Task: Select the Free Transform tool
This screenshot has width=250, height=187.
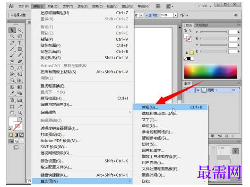Action: [20, 74]
